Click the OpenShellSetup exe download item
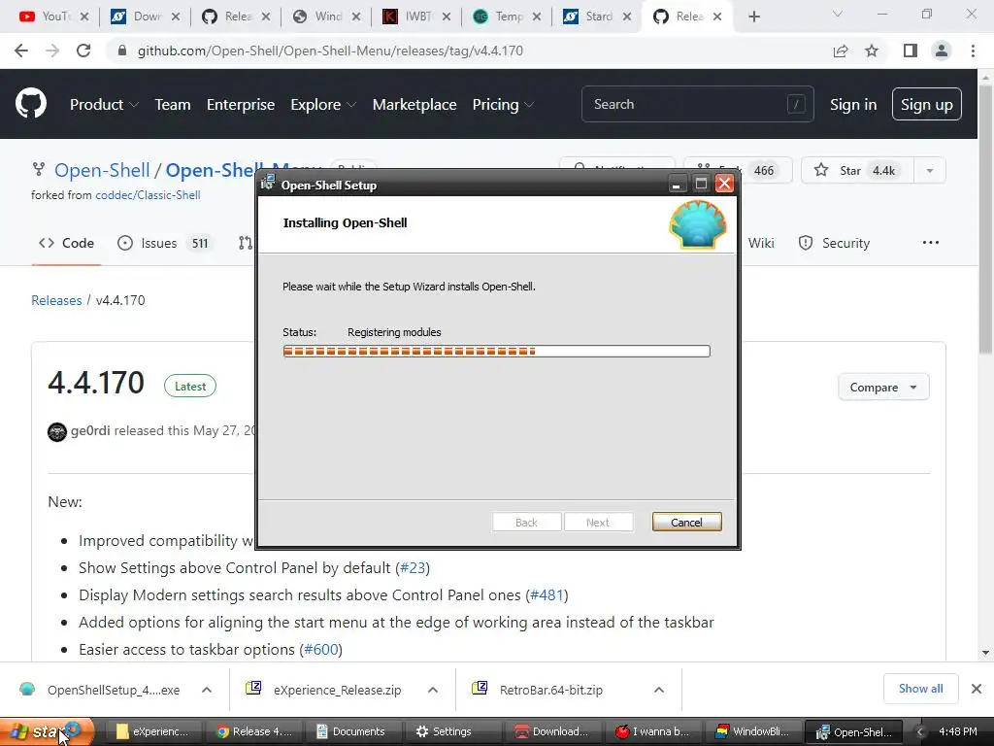The width and height of the screenshot is (994, 746). pos(100,690)
